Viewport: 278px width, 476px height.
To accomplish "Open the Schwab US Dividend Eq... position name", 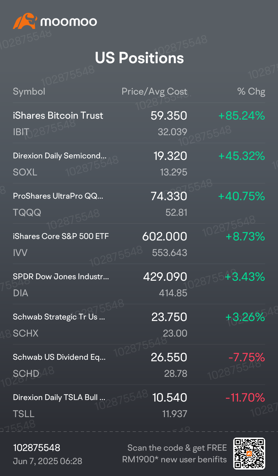I will point(59,357).
